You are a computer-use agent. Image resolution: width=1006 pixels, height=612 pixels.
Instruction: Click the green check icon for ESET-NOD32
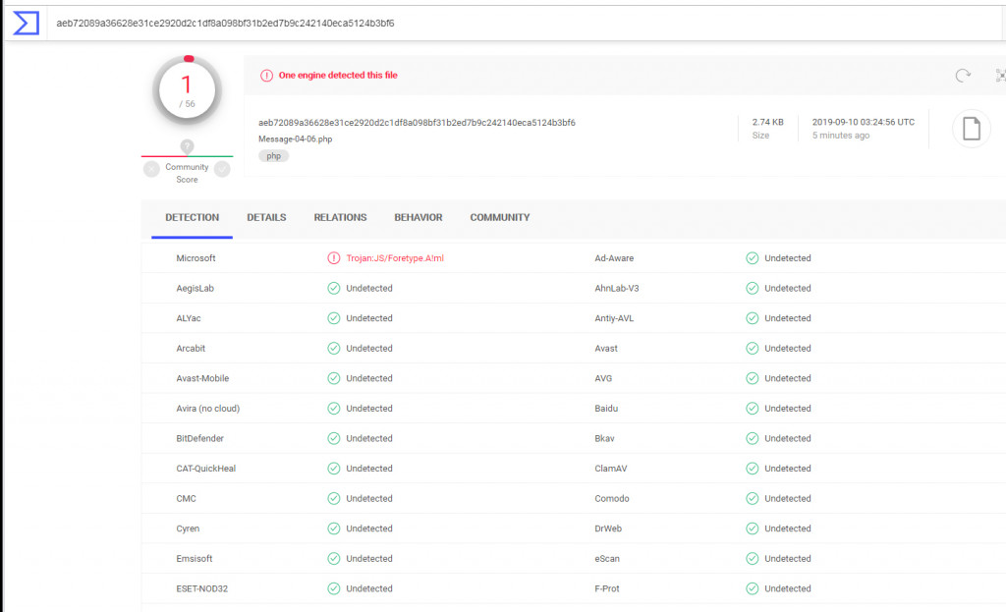(334, 588)
